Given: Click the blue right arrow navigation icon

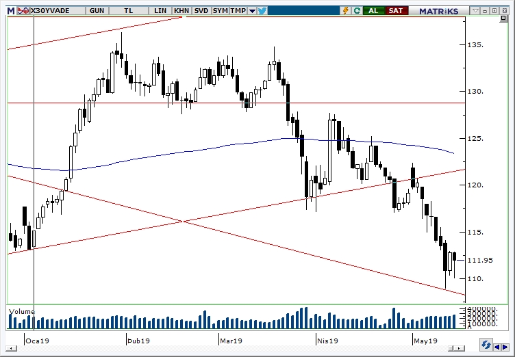Looking at the screenshot, I should [x=505, y=347].
